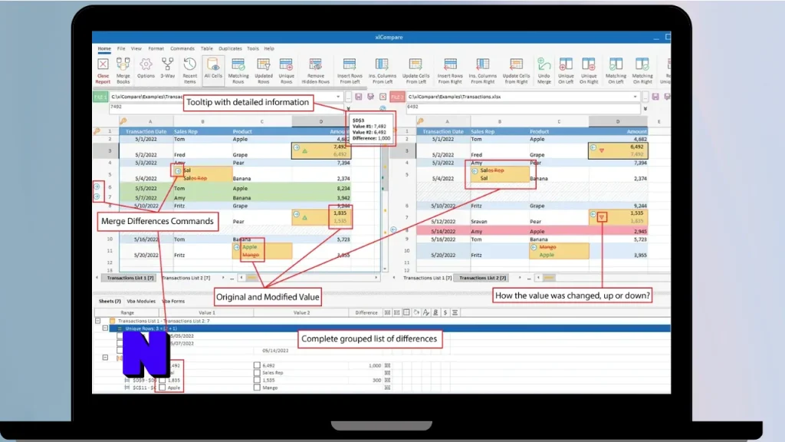
Task: Select Matching On Right
Action: click(x=642, y=70)
